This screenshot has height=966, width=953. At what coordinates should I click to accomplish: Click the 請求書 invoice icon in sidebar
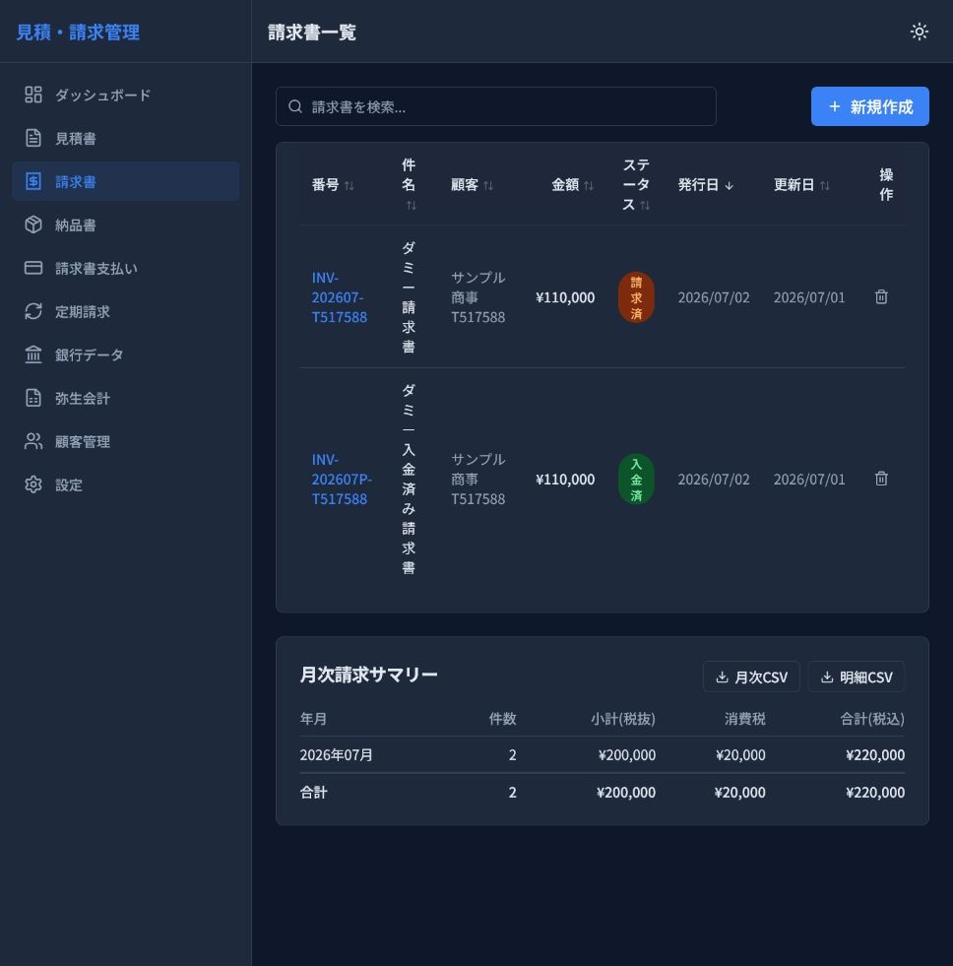coord(33,181)
